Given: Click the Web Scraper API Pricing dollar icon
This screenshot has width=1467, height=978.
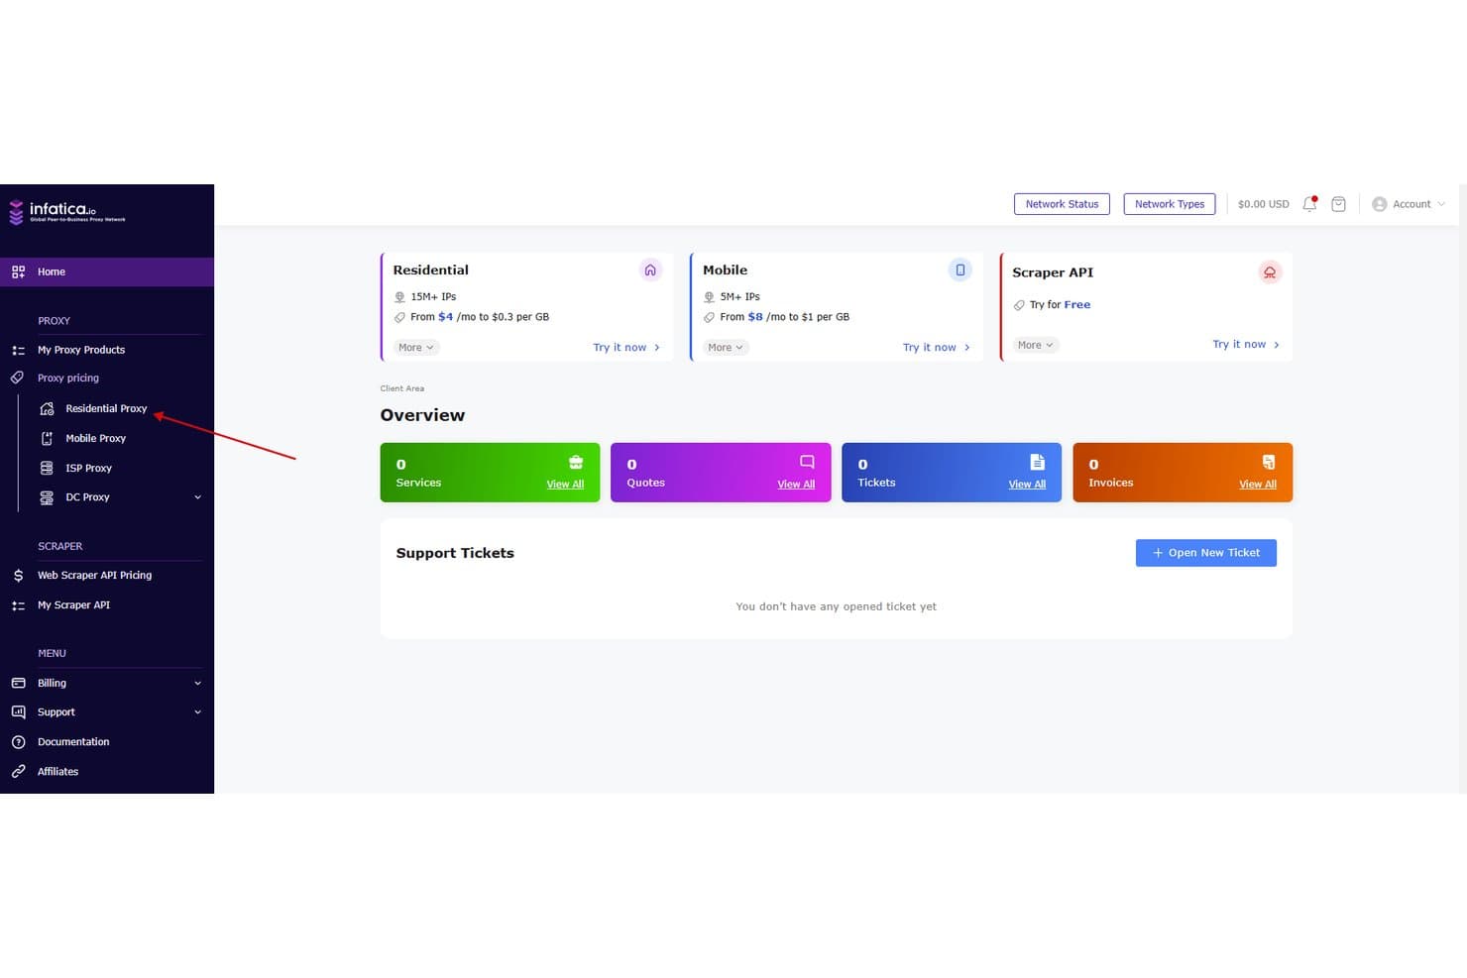Looking at the screenshot, I should pyautogui.click(x=18, y=576).
